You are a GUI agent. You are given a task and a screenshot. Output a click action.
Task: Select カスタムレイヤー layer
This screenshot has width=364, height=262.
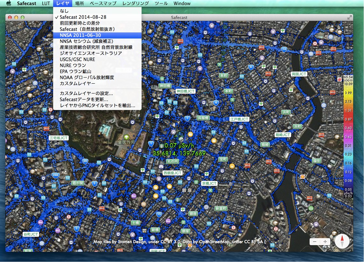coord(97,83)
